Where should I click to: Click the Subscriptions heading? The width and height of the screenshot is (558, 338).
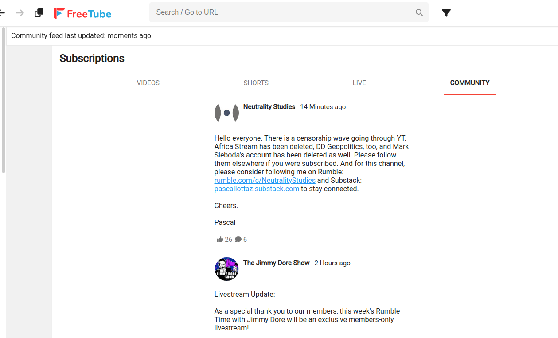[x=92, y=59]
